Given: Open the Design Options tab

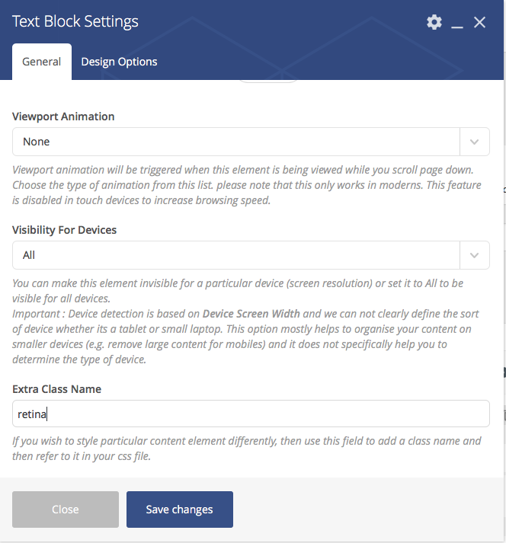Looking at the screenshot, I should [119, 62].
